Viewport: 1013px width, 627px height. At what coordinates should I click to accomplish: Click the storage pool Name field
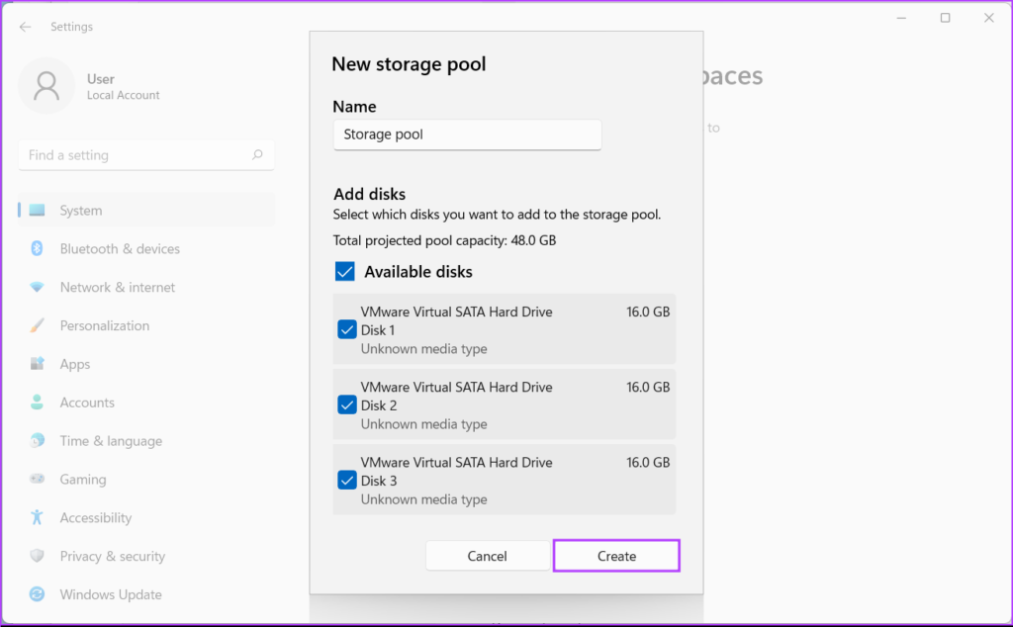tap(467, 134)
